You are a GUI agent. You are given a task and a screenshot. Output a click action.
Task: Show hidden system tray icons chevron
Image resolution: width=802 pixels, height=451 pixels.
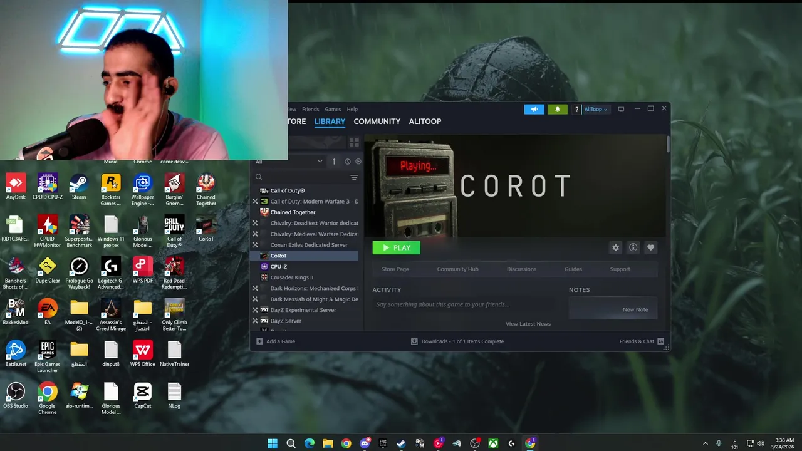point(705,443)
